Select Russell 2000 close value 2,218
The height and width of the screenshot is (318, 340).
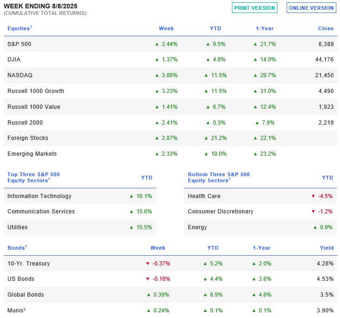pyautogui.click(x=326, y=123)
